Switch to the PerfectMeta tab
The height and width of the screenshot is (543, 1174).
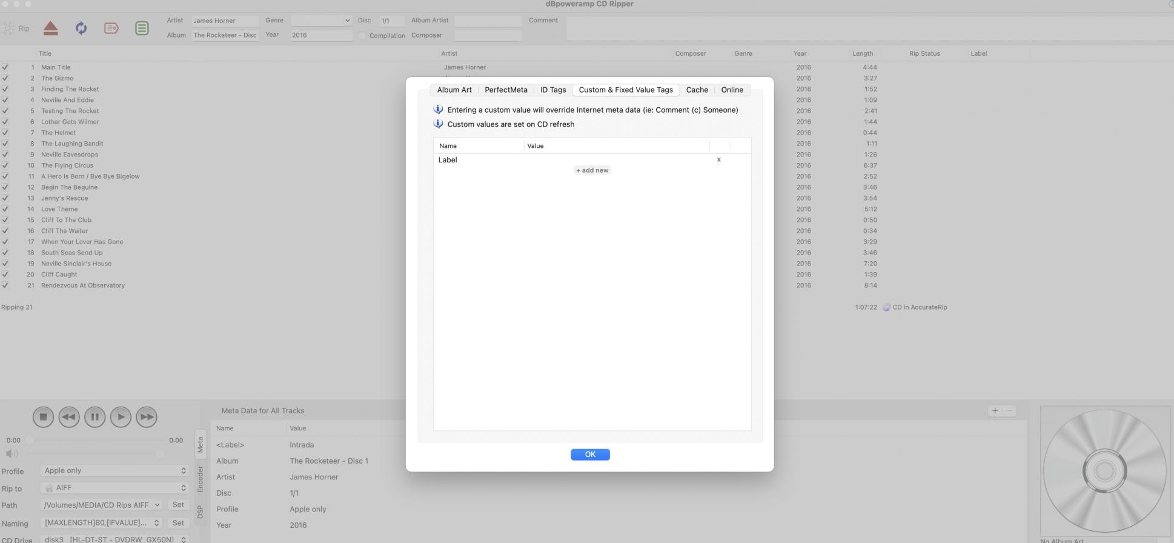coord(506,90)
